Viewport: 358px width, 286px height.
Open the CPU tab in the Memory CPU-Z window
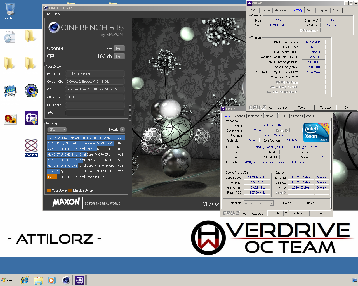pos(254,10)
